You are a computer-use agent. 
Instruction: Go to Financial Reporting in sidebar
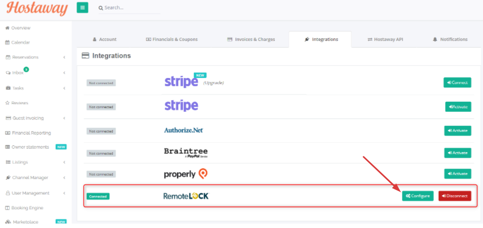28,133
